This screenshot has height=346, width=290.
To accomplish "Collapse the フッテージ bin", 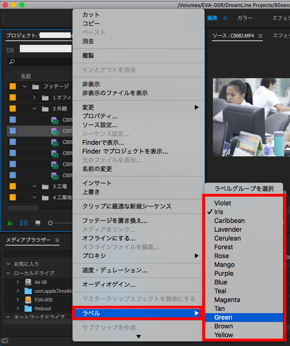I will click(24, 86).
